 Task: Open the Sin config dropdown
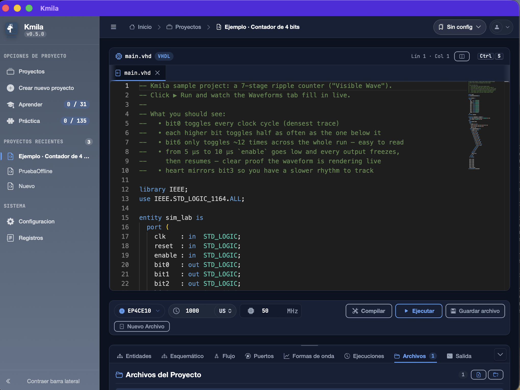pyautogui.click(x=459, y=27)
